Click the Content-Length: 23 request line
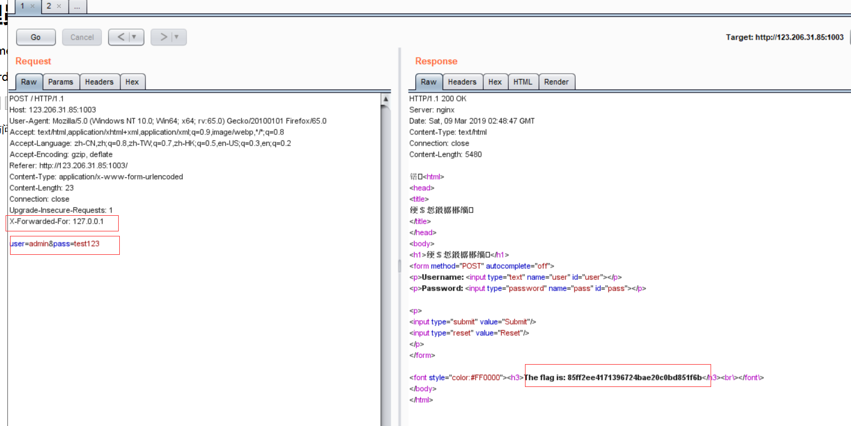 (x=41, y=188)
